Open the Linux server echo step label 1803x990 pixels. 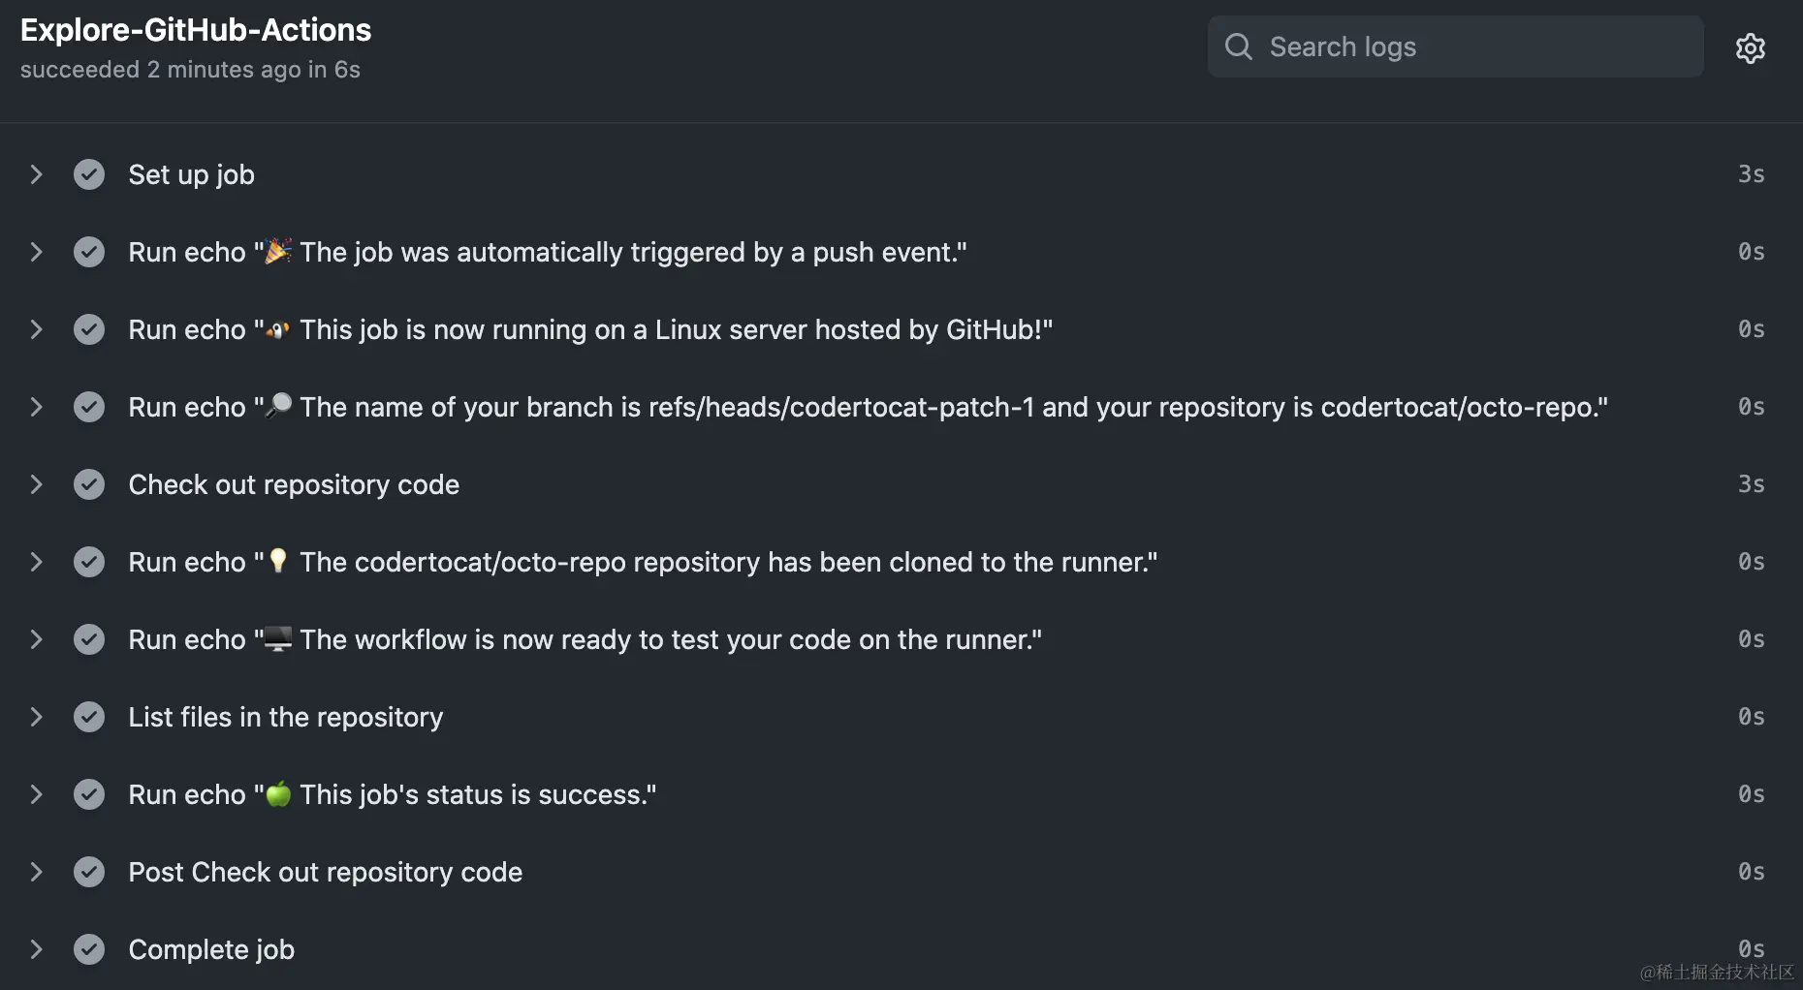pos(589,329)
